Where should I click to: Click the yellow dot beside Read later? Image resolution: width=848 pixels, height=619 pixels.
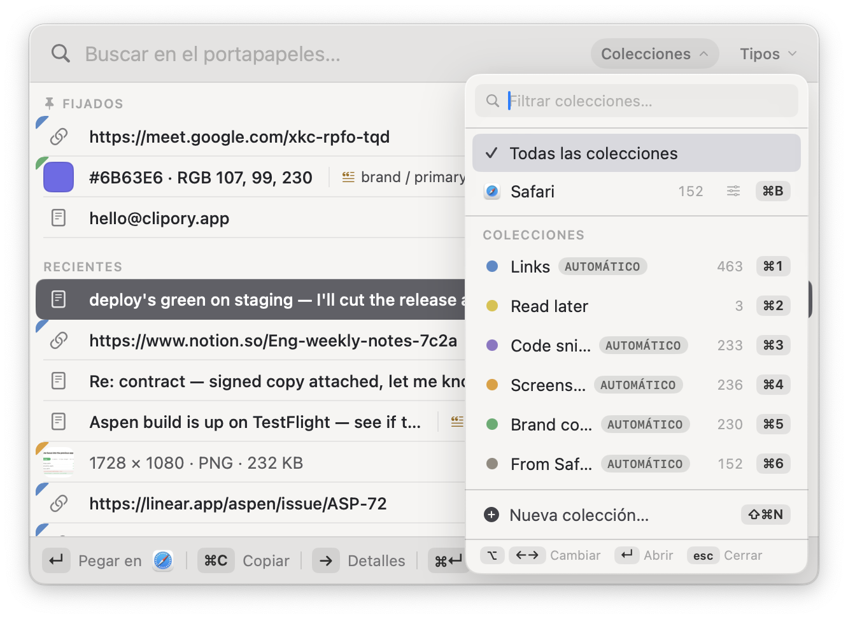(x=492, y=306)
